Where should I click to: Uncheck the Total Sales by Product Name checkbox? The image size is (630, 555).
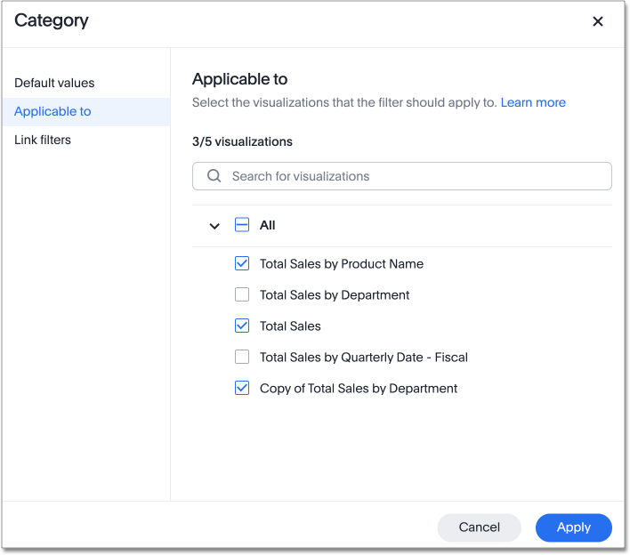pos(242,263)
